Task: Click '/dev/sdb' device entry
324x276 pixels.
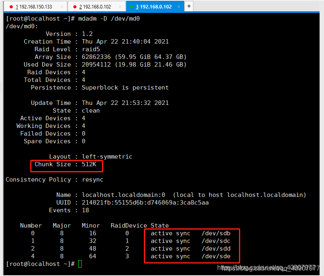Action: pyautogui.click(x=216, y=233)
